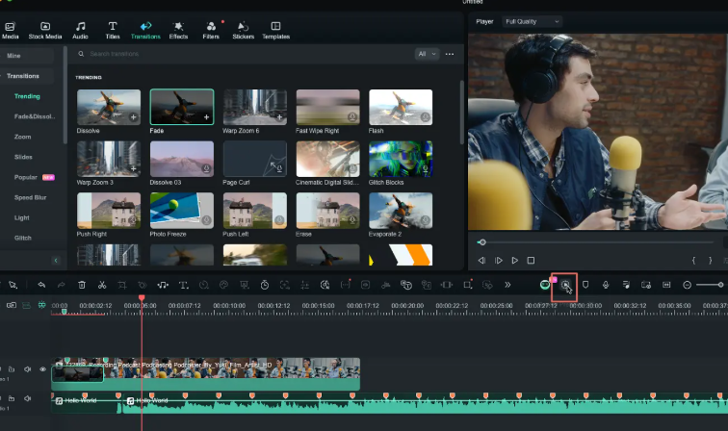Select the Fade&Dissolve category
Image resolution: width=728 pixels, height=431 pixels.
click(x=35, y=116)
